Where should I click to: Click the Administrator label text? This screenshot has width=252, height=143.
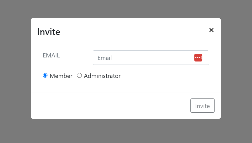(102, 76)
